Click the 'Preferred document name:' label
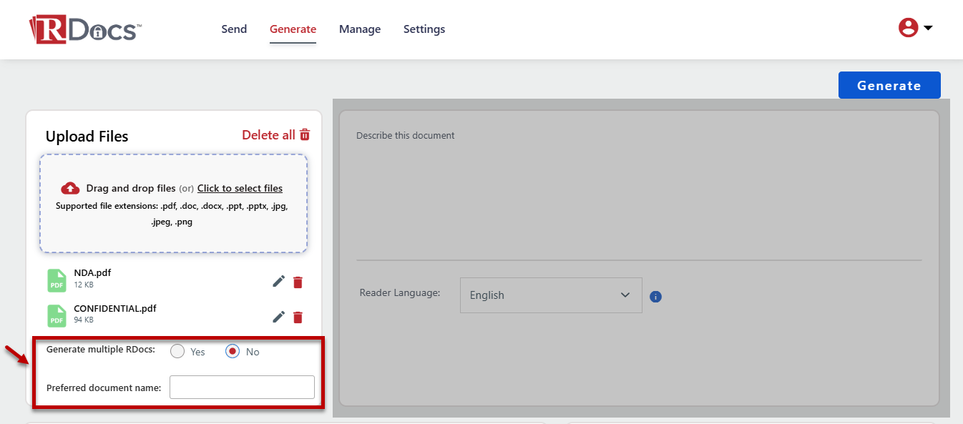This screenshot has height=424, width=963. pyautogui.click(x=104, y=388)
